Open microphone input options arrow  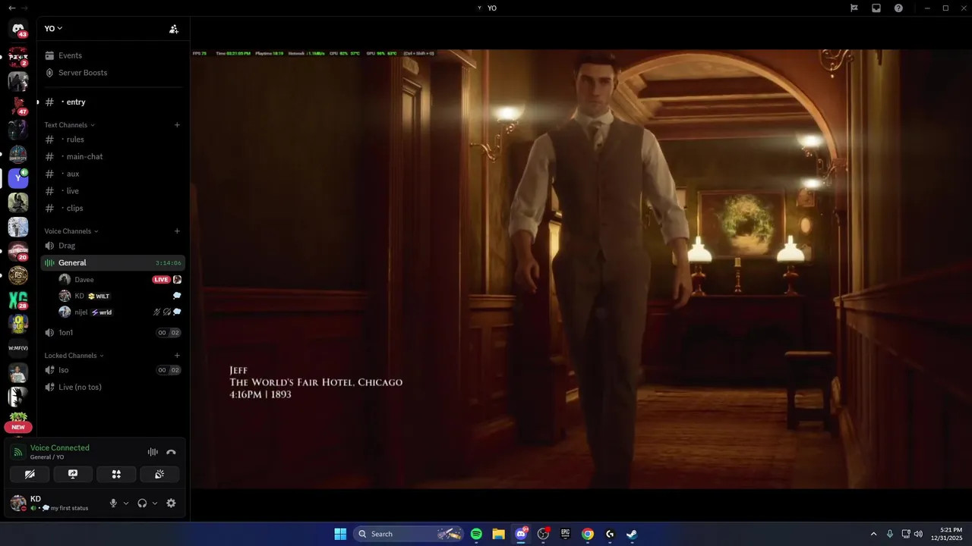[126, 503]
